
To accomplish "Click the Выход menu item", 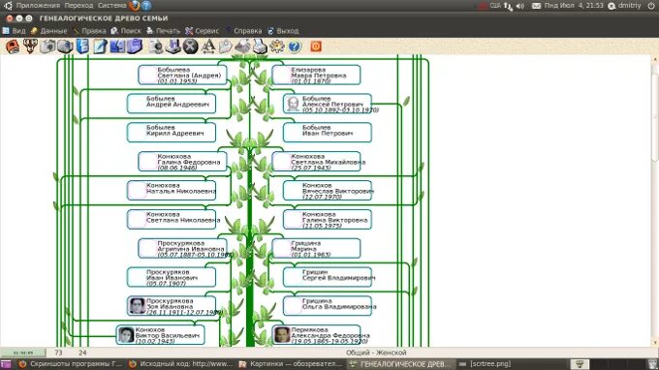I will pos(283,31).
